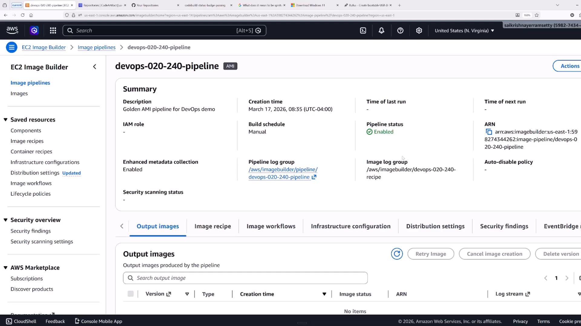The height and width of the screenshot is (326, 581).
Task: Switch to the Infrastructure configuration tab
Action: pyautogui.click(x=351, y=226)
